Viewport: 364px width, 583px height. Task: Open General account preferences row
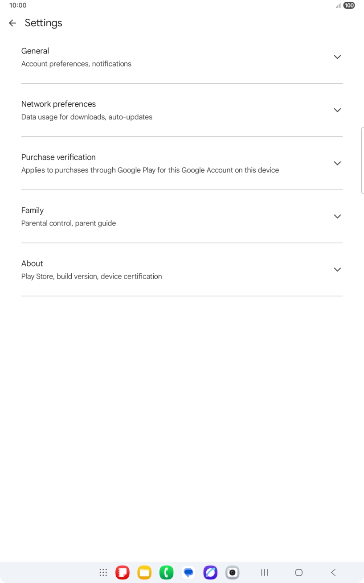tap(134, 57)
